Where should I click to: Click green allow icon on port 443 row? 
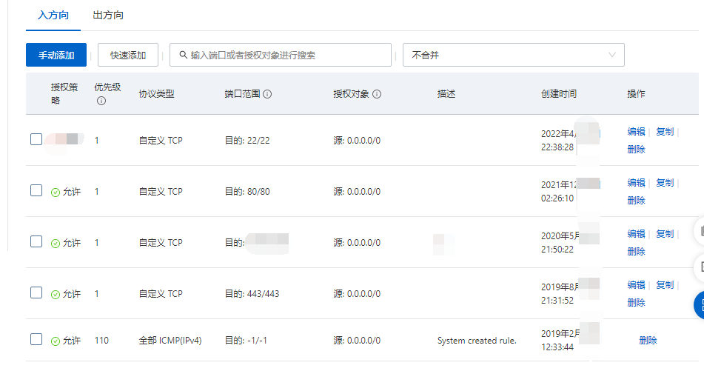(55, 294)
